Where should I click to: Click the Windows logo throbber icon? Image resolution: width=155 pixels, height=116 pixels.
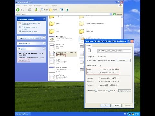pos(121,5)
